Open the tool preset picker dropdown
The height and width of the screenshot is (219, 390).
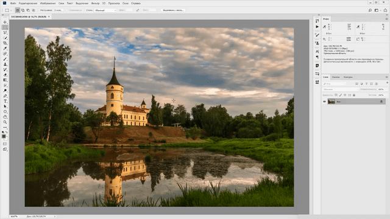[x=8, y=10]
